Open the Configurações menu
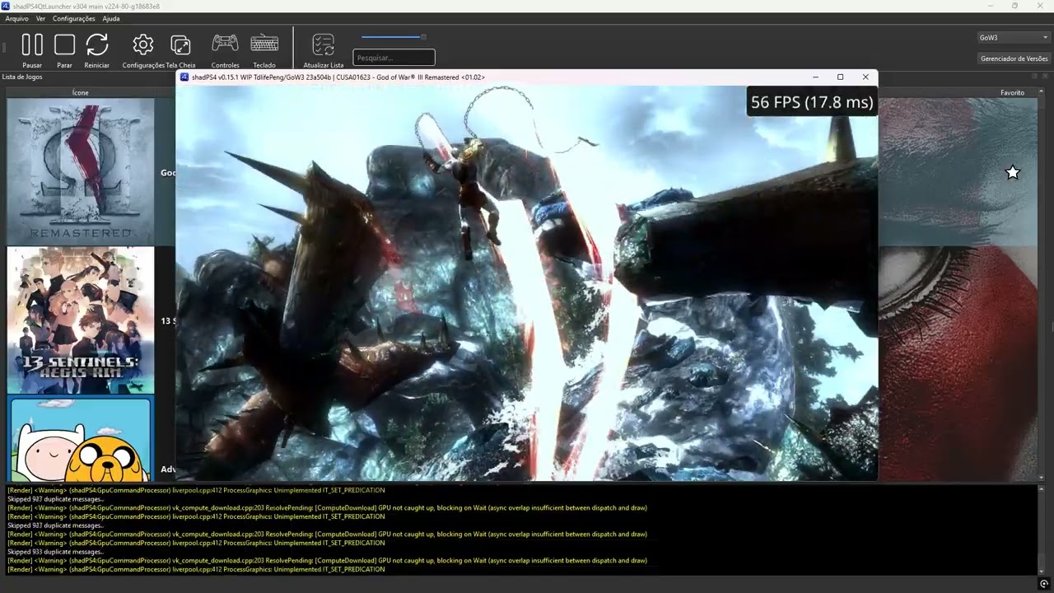 (73, 18)
